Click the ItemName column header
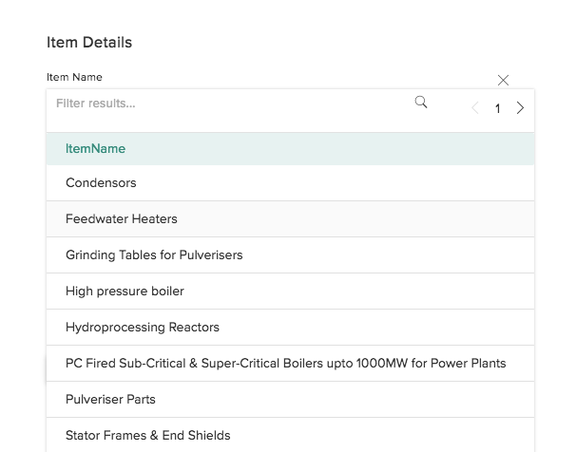Screen dimensions: 576x452 [x=95, y=148]
